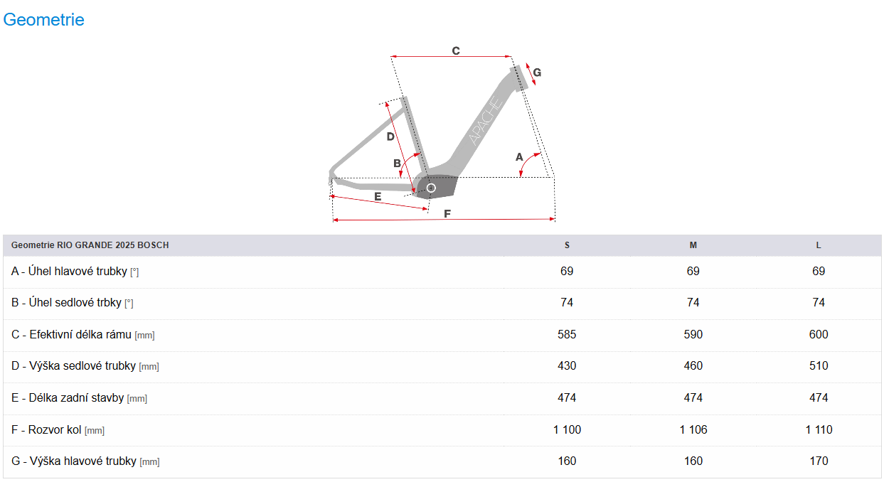Select the S size column header
The width and height of the screenshot is (884, 487).
coord(567,245)
